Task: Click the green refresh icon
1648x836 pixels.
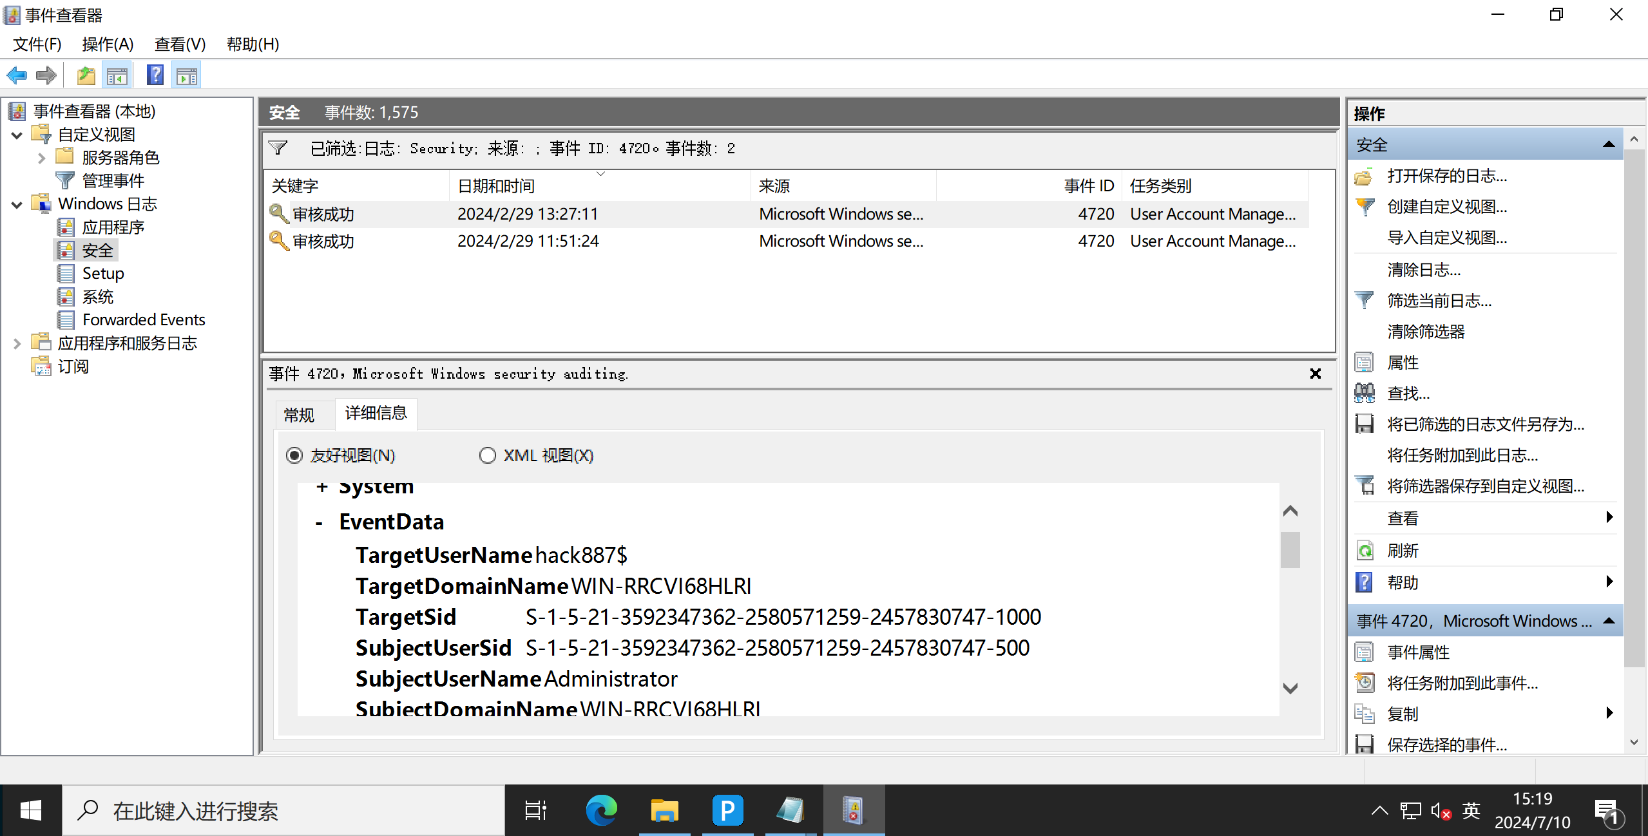Action: point(1364,551)
